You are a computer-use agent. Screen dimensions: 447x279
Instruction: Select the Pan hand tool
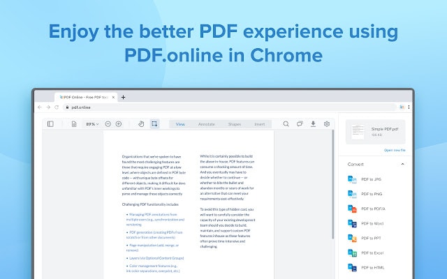(x=141, y=124)
